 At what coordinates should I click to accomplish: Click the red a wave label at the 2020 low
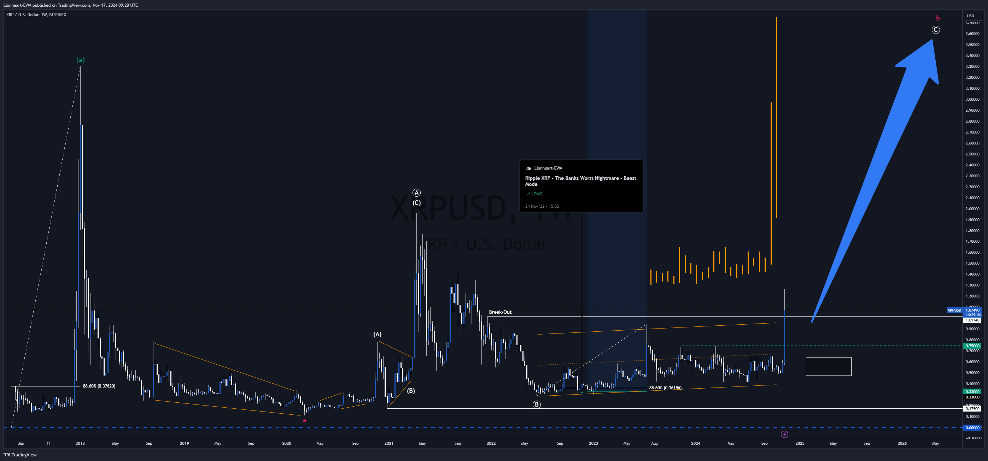(x=305, y=420)
